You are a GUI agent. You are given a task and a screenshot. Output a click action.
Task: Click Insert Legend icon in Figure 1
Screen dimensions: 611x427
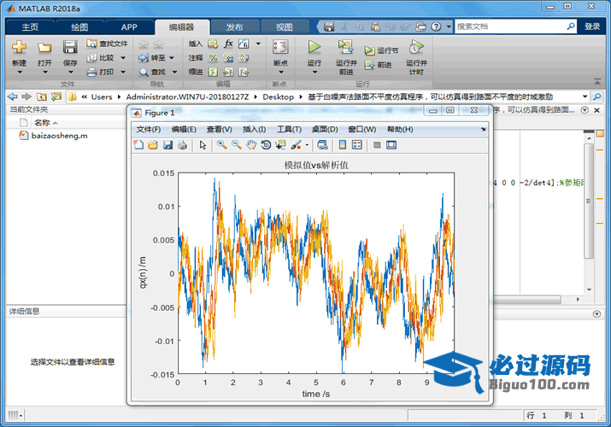pos(357,145)
